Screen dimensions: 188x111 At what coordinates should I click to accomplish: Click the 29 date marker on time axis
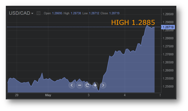[x=16, y=95]
